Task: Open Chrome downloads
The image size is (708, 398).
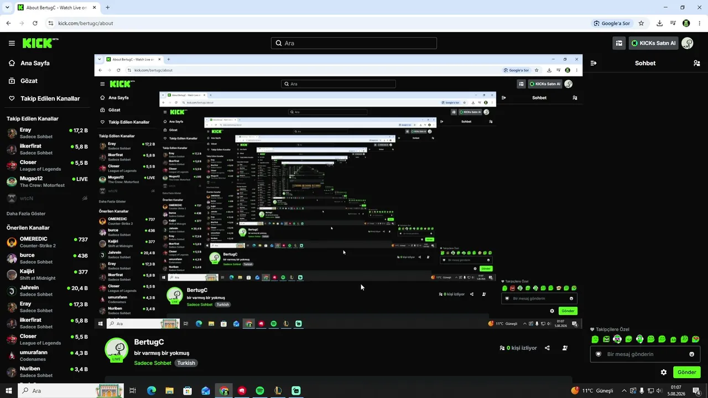Action: [x=659, y=23]
